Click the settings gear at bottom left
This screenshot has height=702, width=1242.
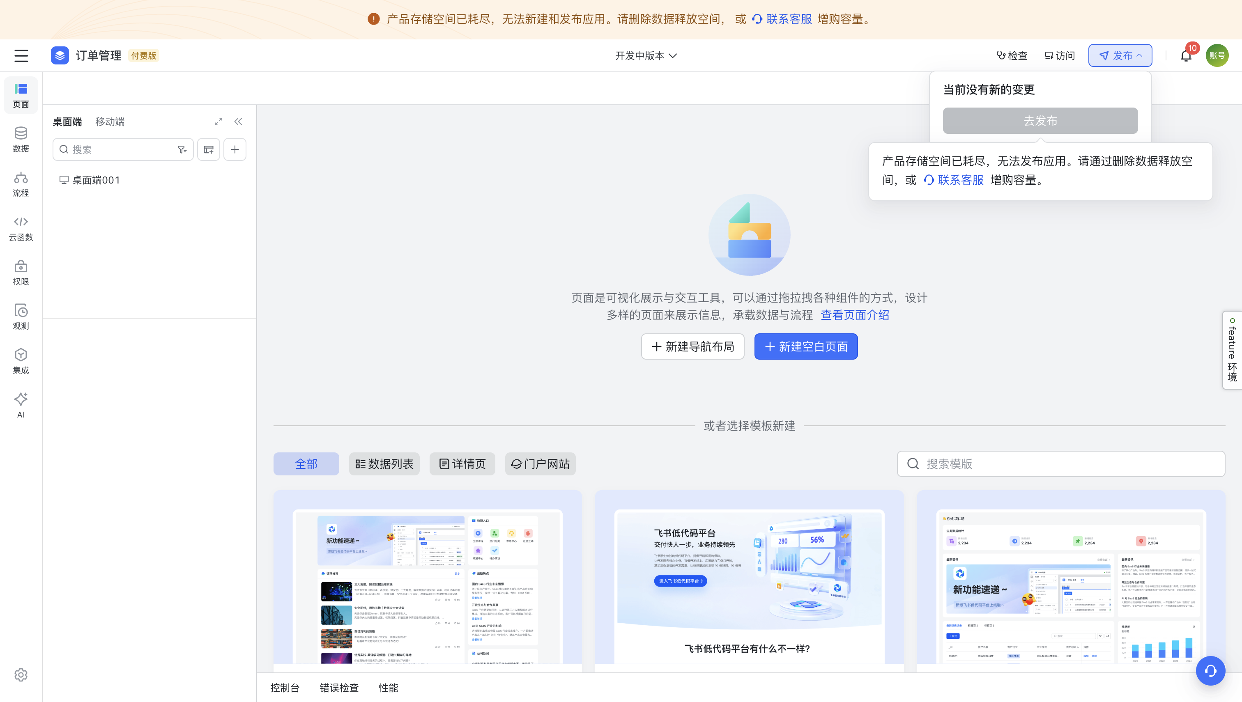coord(21,674)
